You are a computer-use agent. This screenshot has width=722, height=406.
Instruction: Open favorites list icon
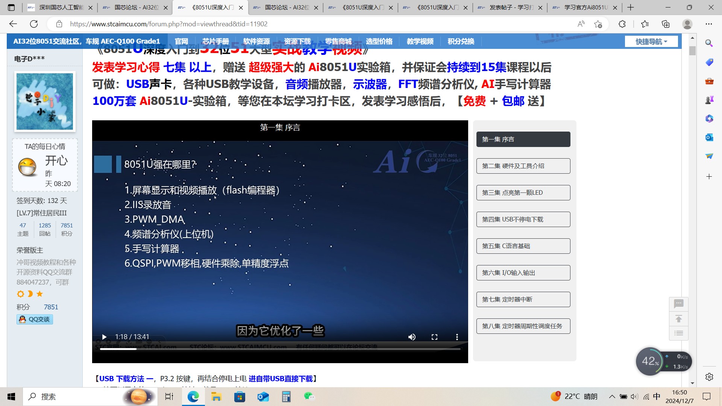tap(645, 24)
